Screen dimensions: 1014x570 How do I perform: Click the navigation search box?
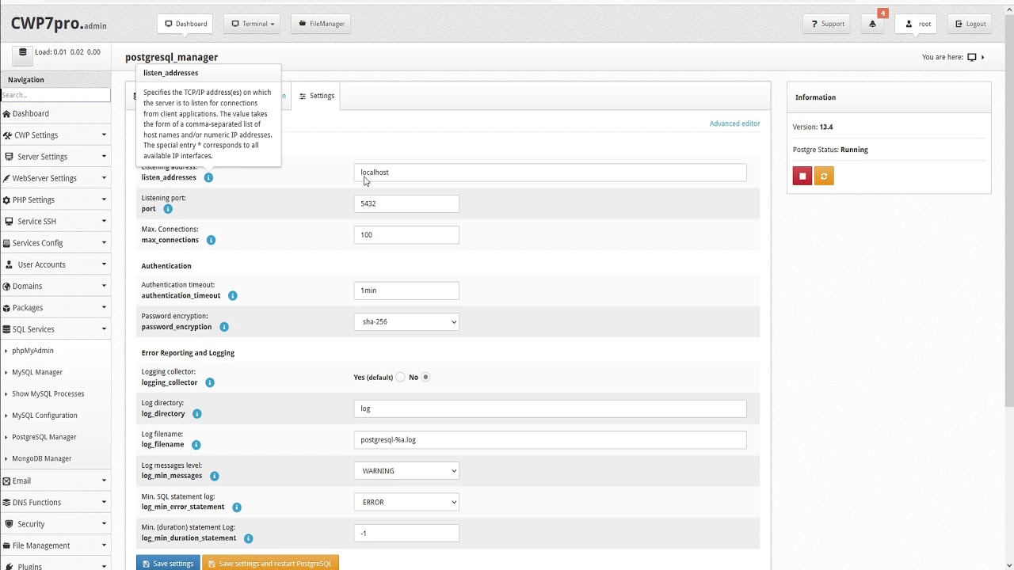[55, 95]
